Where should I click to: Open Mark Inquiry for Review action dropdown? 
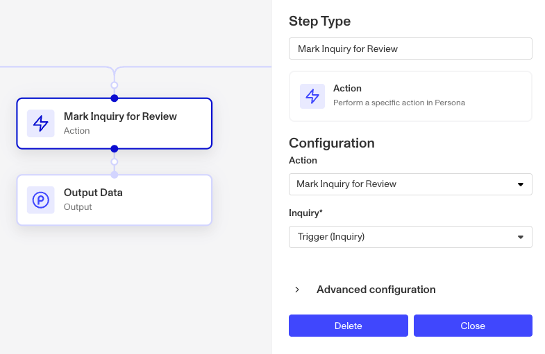point(410,184)
